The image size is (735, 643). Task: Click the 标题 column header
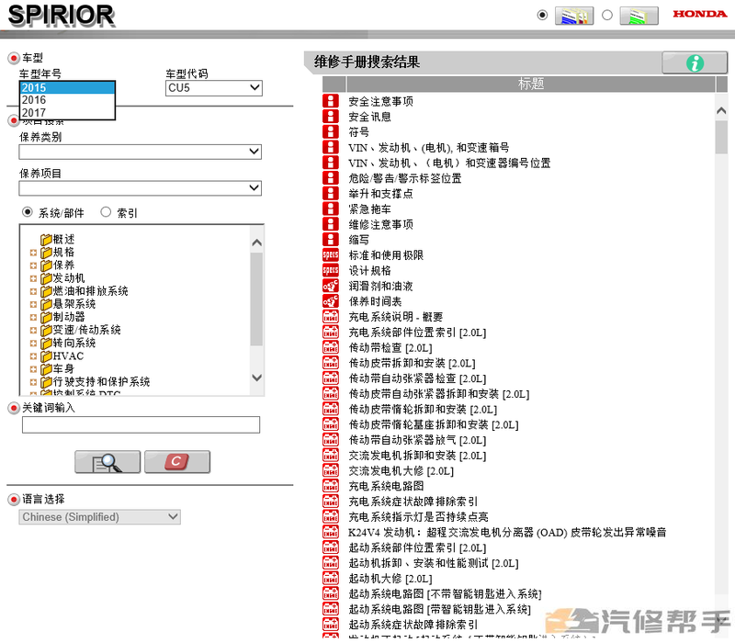click(x=531, y=83)
